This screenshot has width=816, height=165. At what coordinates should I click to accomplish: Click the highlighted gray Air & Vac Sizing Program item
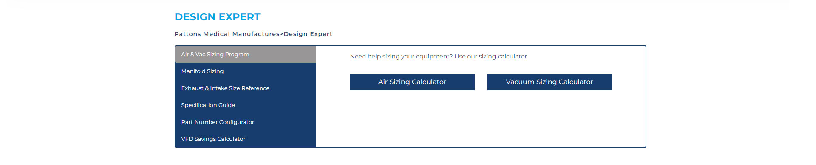[245, 54]
